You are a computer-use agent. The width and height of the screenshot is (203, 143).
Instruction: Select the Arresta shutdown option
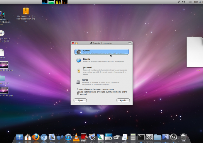[101, 52]
